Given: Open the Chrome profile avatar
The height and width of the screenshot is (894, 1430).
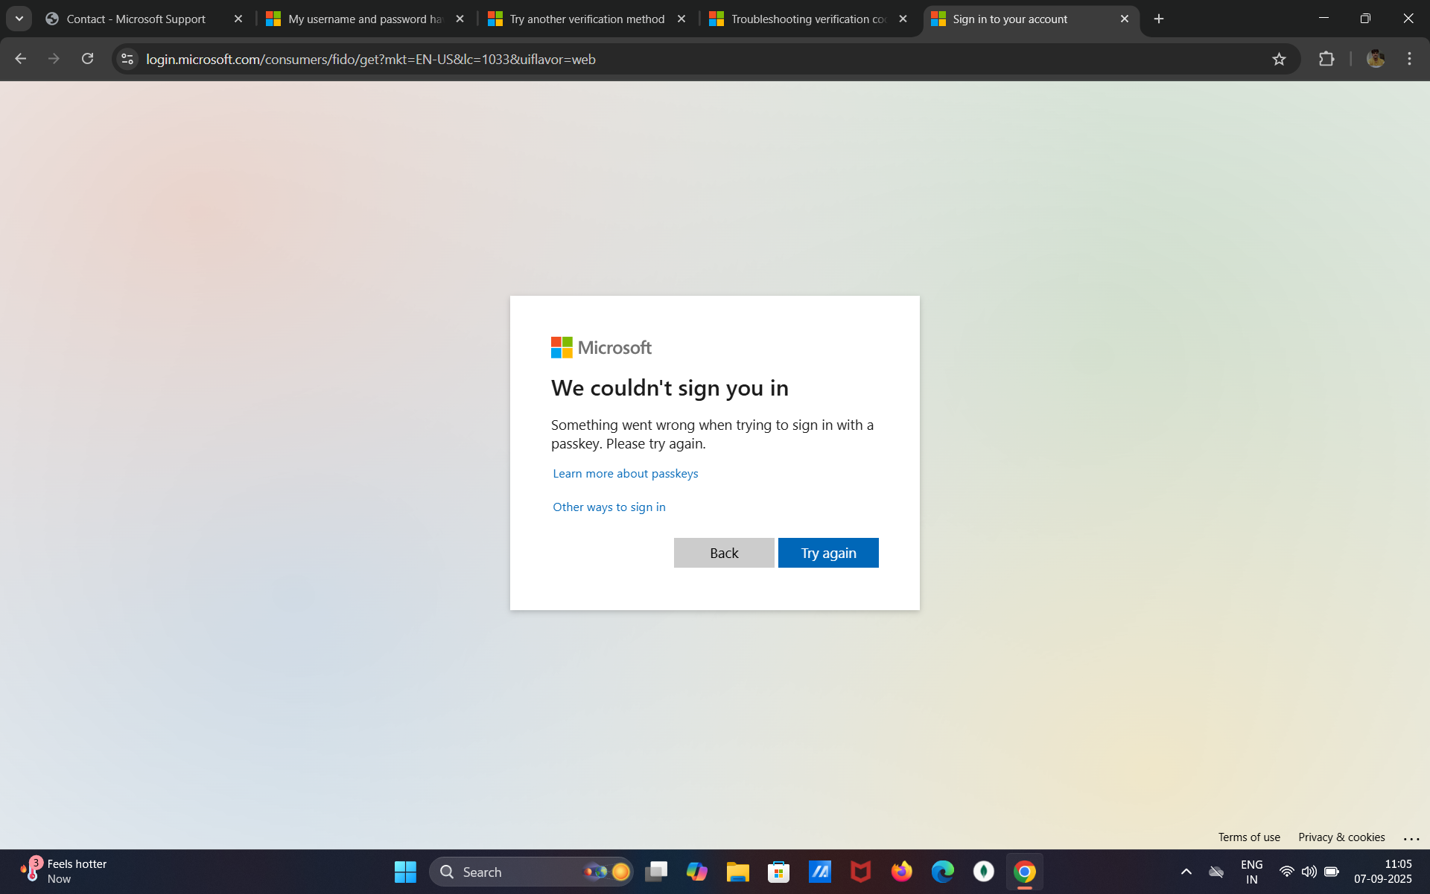Looking at the screenshot, I should pyautogui.click(x=1376, y=59).
